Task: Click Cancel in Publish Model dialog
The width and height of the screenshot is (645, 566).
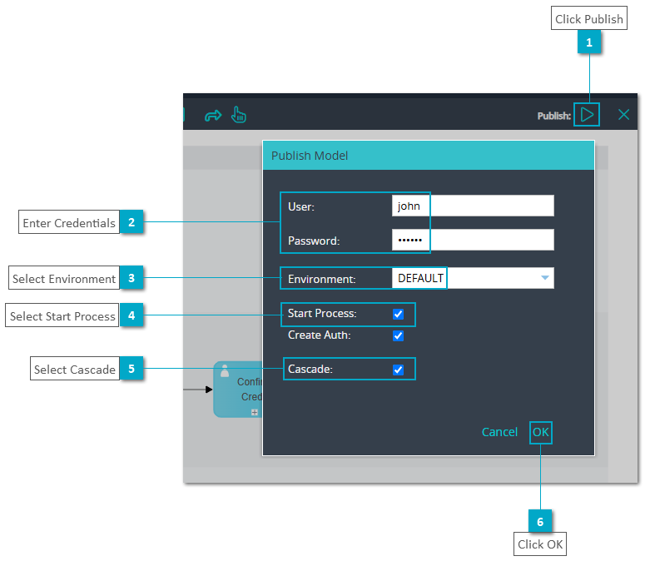Action: click(499, 432)
